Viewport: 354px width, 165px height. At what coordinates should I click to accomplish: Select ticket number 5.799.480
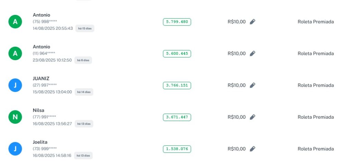[x=177, y=22]
